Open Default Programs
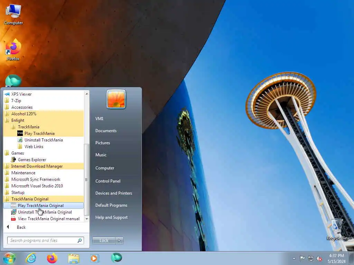Viewport: 354px width, 265px height. pos(111,205)
